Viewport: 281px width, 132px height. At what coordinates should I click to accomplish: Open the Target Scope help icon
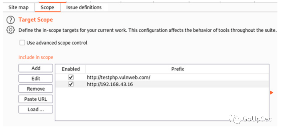(10, 20)
